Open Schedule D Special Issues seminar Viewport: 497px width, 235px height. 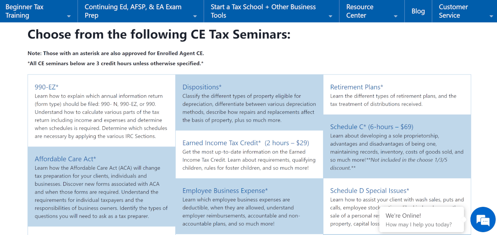pos(369,191)
